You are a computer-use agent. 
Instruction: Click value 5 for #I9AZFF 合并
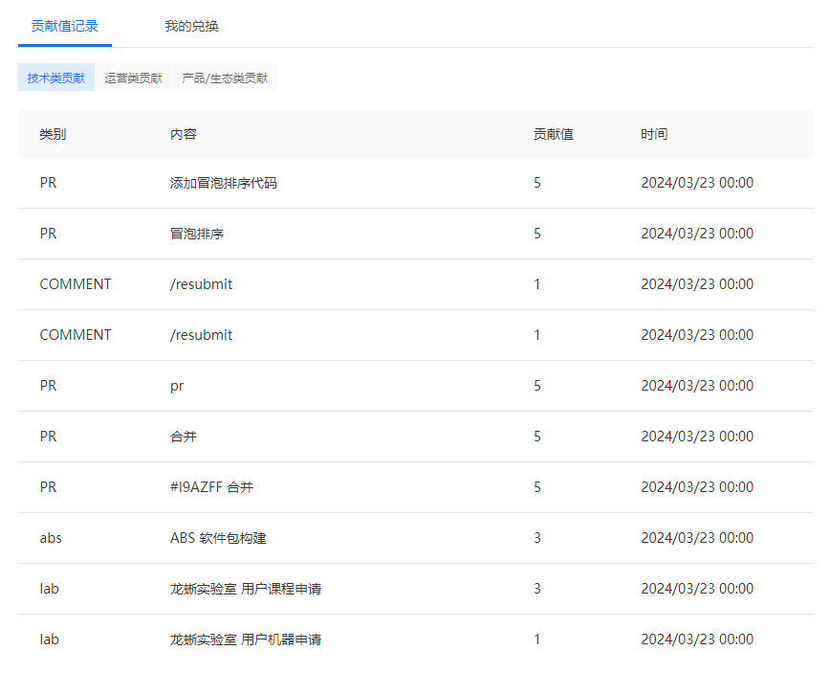536,486
